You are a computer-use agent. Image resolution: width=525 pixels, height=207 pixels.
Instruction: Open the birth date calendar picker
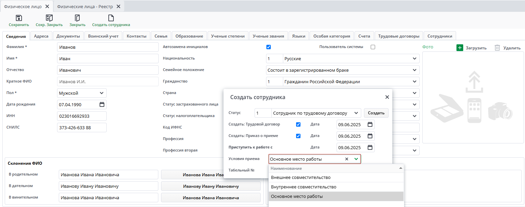coord(102,105)
